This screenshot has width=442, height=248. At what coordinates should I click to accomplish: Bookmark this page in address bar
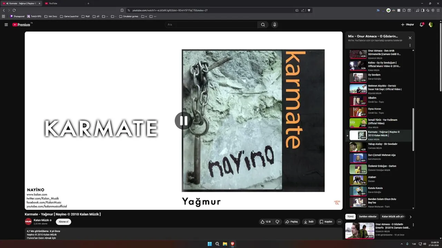click(122, 10)
